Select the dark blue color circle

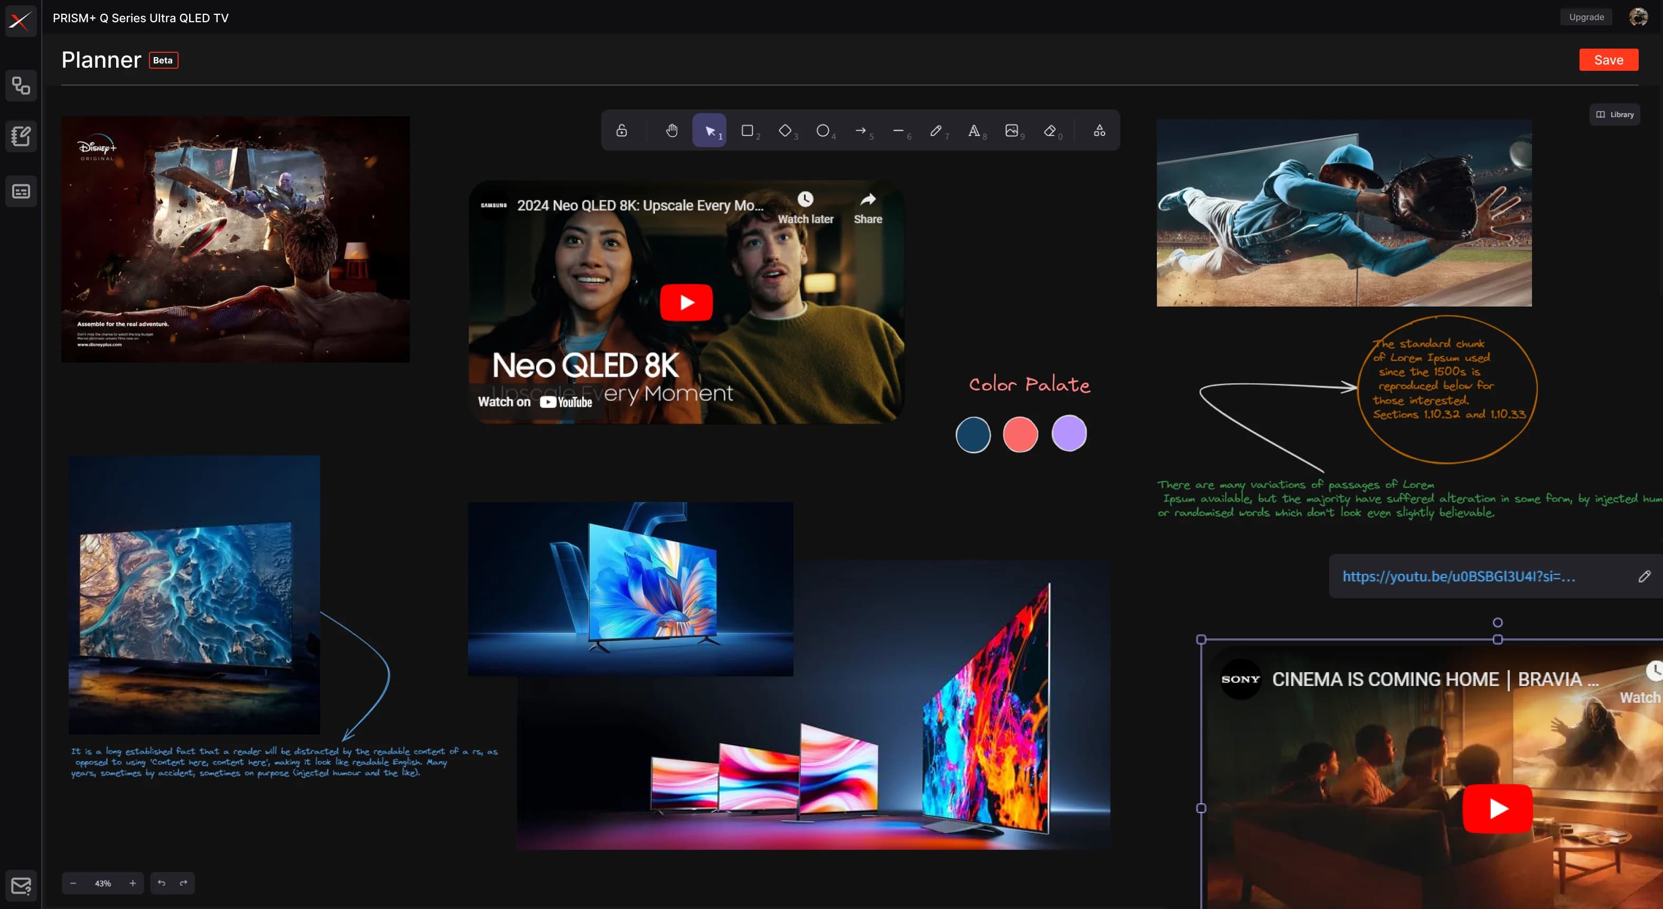pos(973,434)
